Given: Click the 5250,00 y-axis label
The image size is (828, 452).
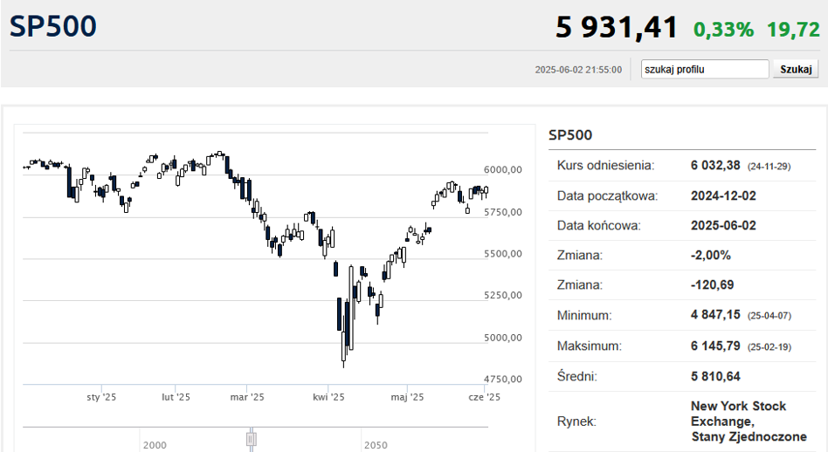Looking at the screenshot, I should click(503, 295).
